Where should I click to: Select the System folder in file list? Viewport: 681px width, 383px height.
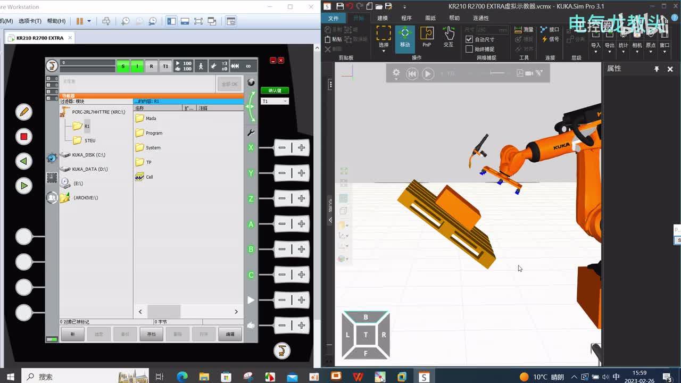click(148, 147)
